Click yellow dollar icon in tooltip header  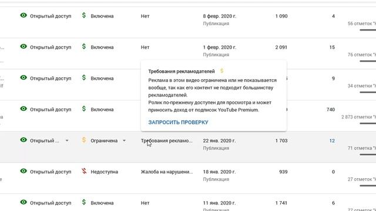(222, 71)
